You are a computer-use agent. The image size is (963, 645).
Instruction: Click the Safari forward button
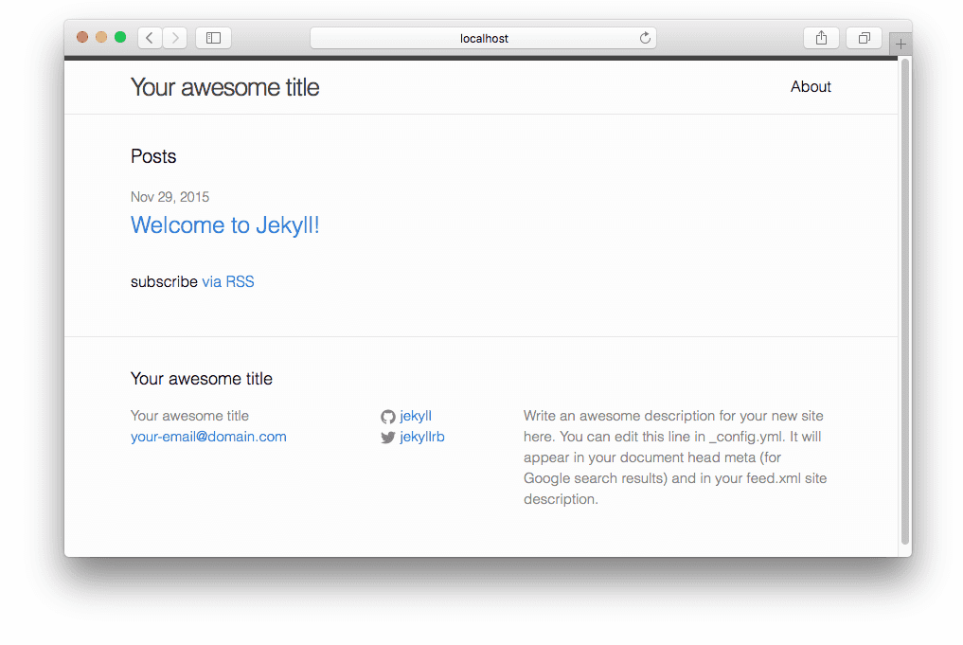175,38
